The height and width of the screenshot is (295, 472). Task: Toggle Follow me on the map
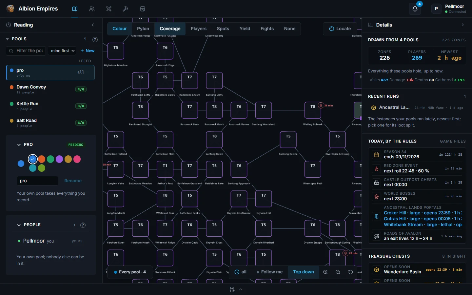click(269, 272)
